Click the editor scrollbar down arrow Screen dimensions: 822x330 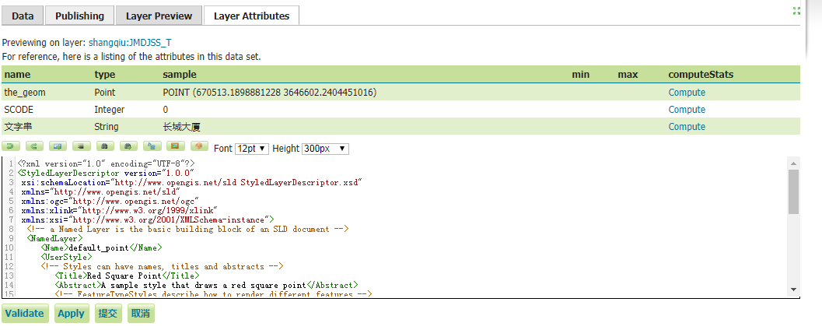point(794,290)
